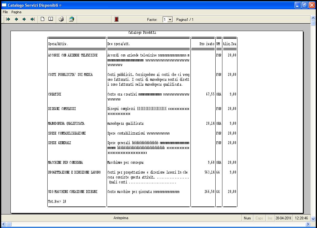Image resolution: width=317 pixels, height=228 pixels.
Task: Click the horizontal scrollbar thumb
Action: pyautogui.click(x=9, y=224)
